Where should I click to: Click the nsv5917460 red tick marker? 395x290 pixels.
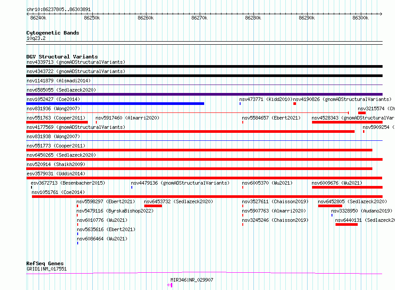click(x=96, y=122)
